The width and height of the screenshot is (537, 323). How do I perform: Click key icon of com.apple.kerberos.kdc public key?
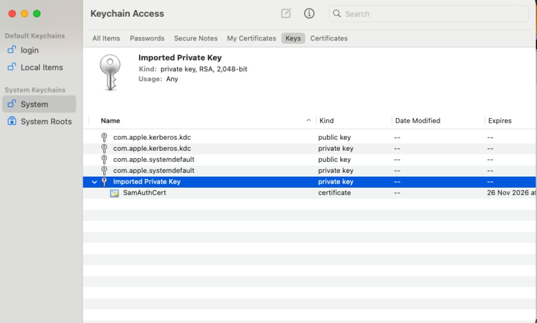pos(104,137)
